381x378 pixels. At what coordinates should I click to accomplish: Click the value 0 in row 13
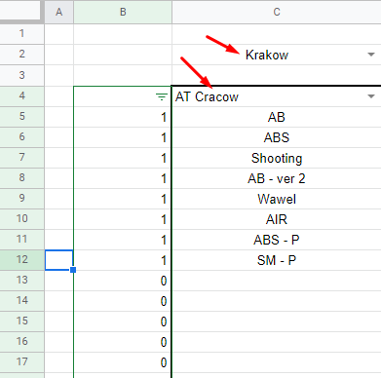point(164,281)
